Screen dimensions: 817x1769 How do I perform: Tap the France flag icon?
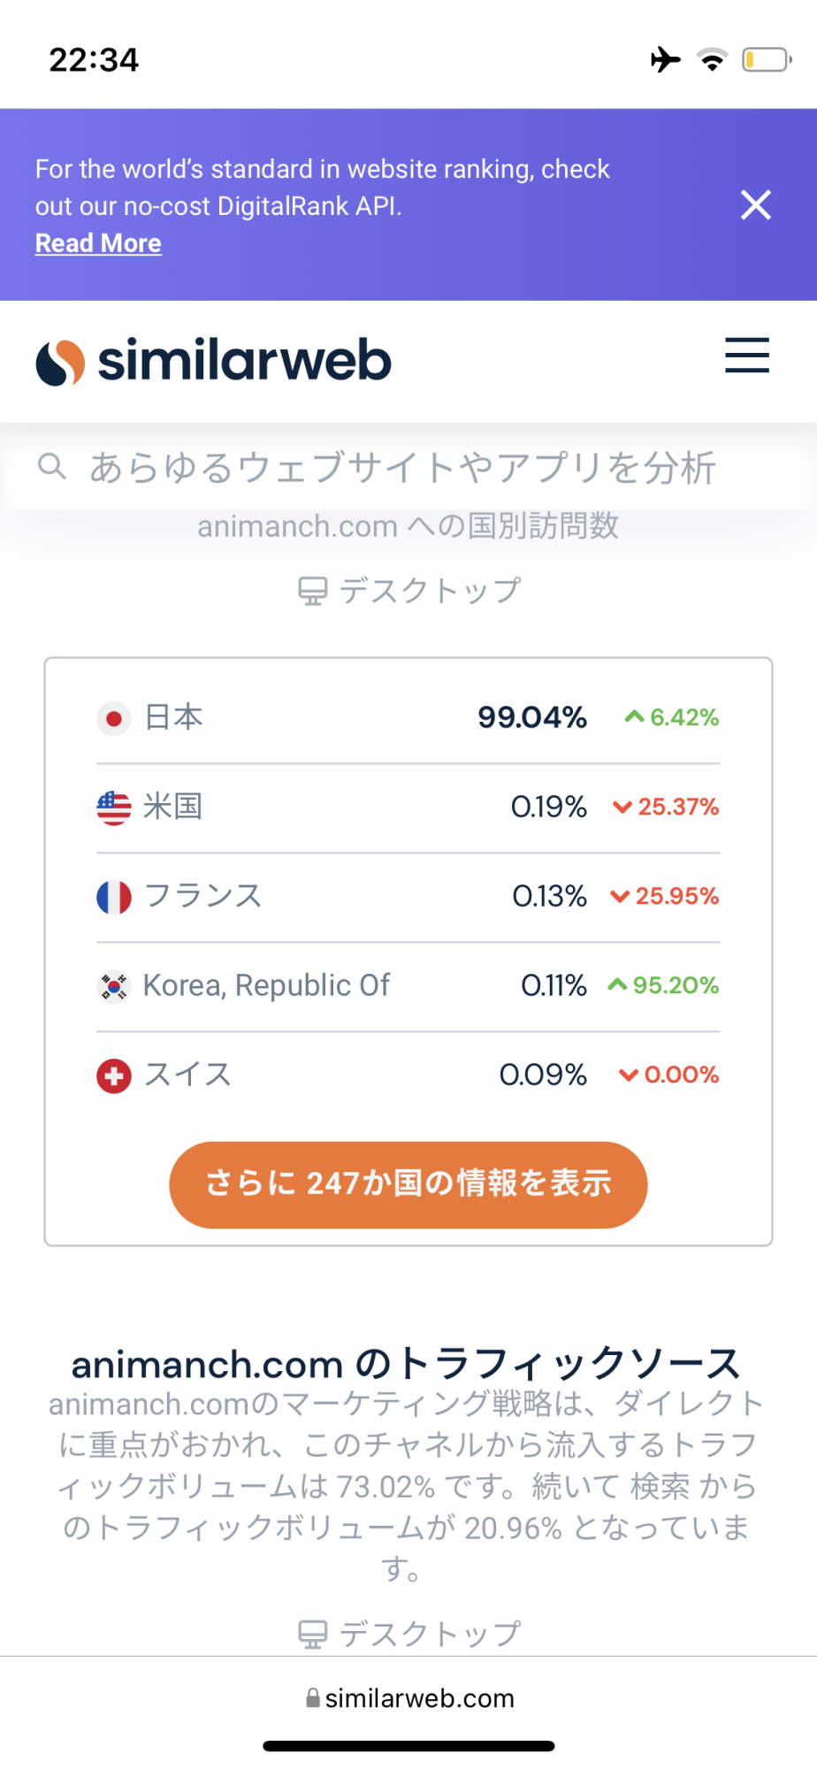point(114,897)
